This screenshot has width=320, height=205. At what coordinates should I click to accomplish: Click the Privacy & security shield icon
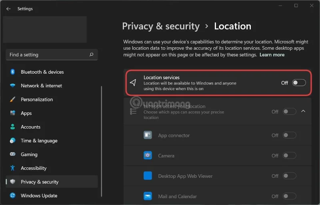coord(12,182)
